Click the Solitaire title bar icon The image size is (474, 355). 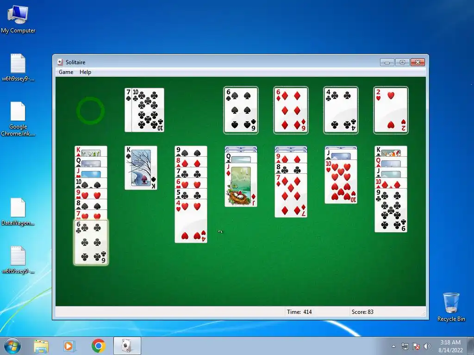tap(60, 62)
